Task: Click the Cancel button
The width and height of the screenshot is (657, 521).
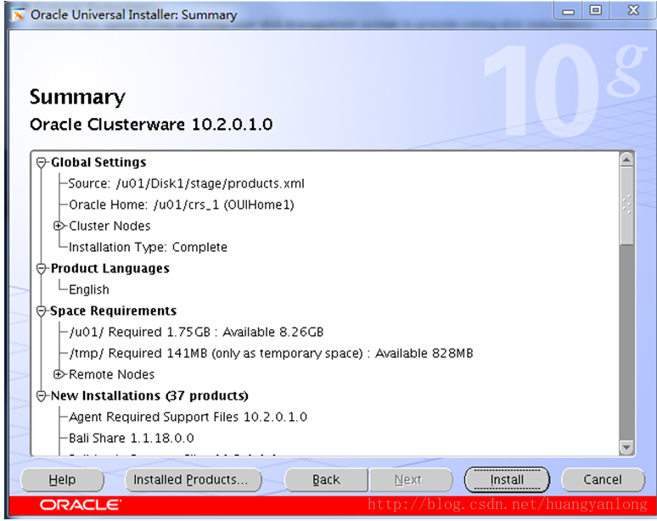Action: click(603, 479)
